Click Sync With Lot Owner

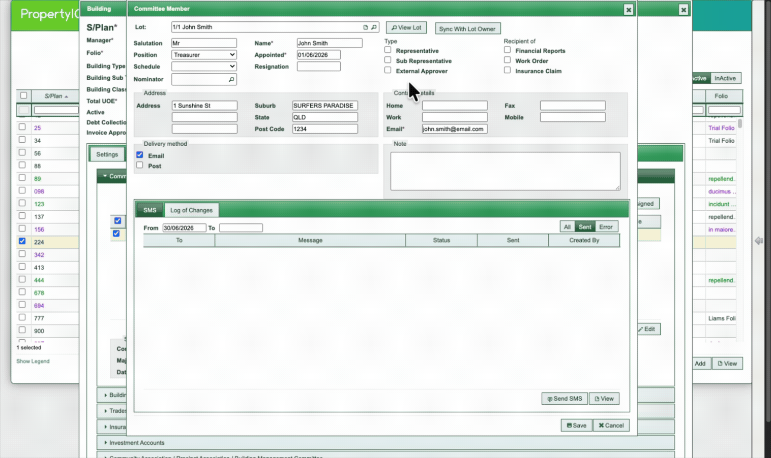(467, 29)
